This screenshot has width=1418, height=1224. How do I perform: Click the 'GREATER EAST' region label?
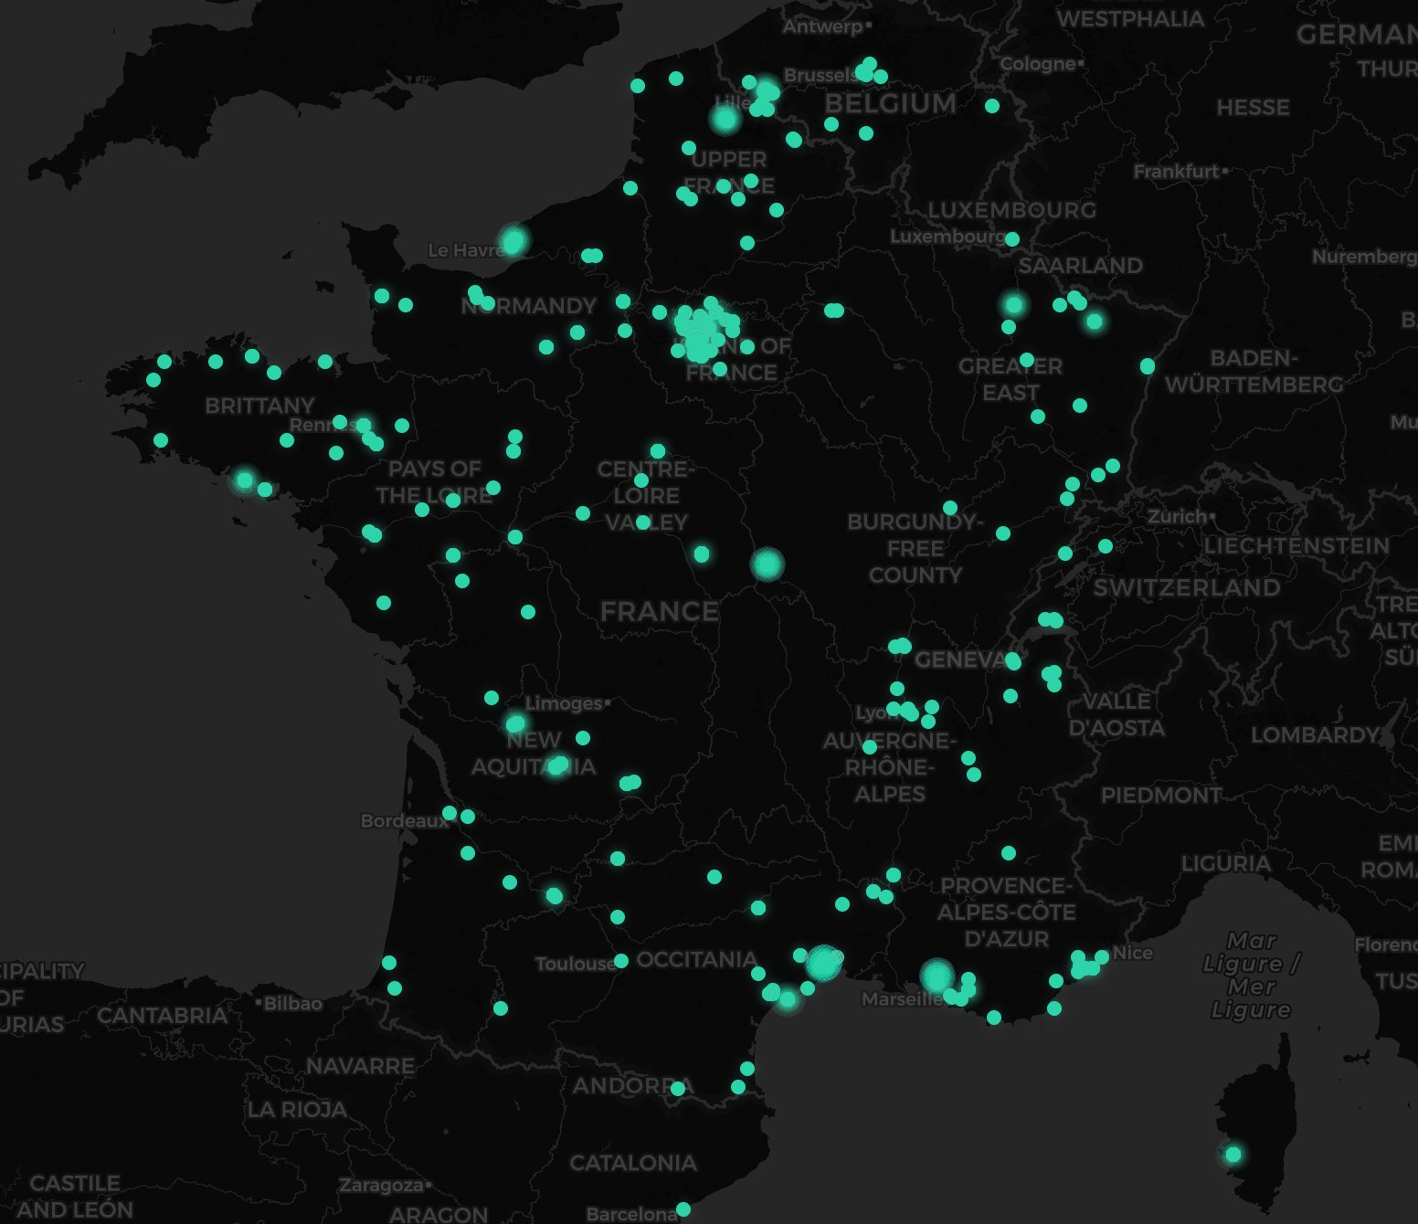(x=1011, y=380)
